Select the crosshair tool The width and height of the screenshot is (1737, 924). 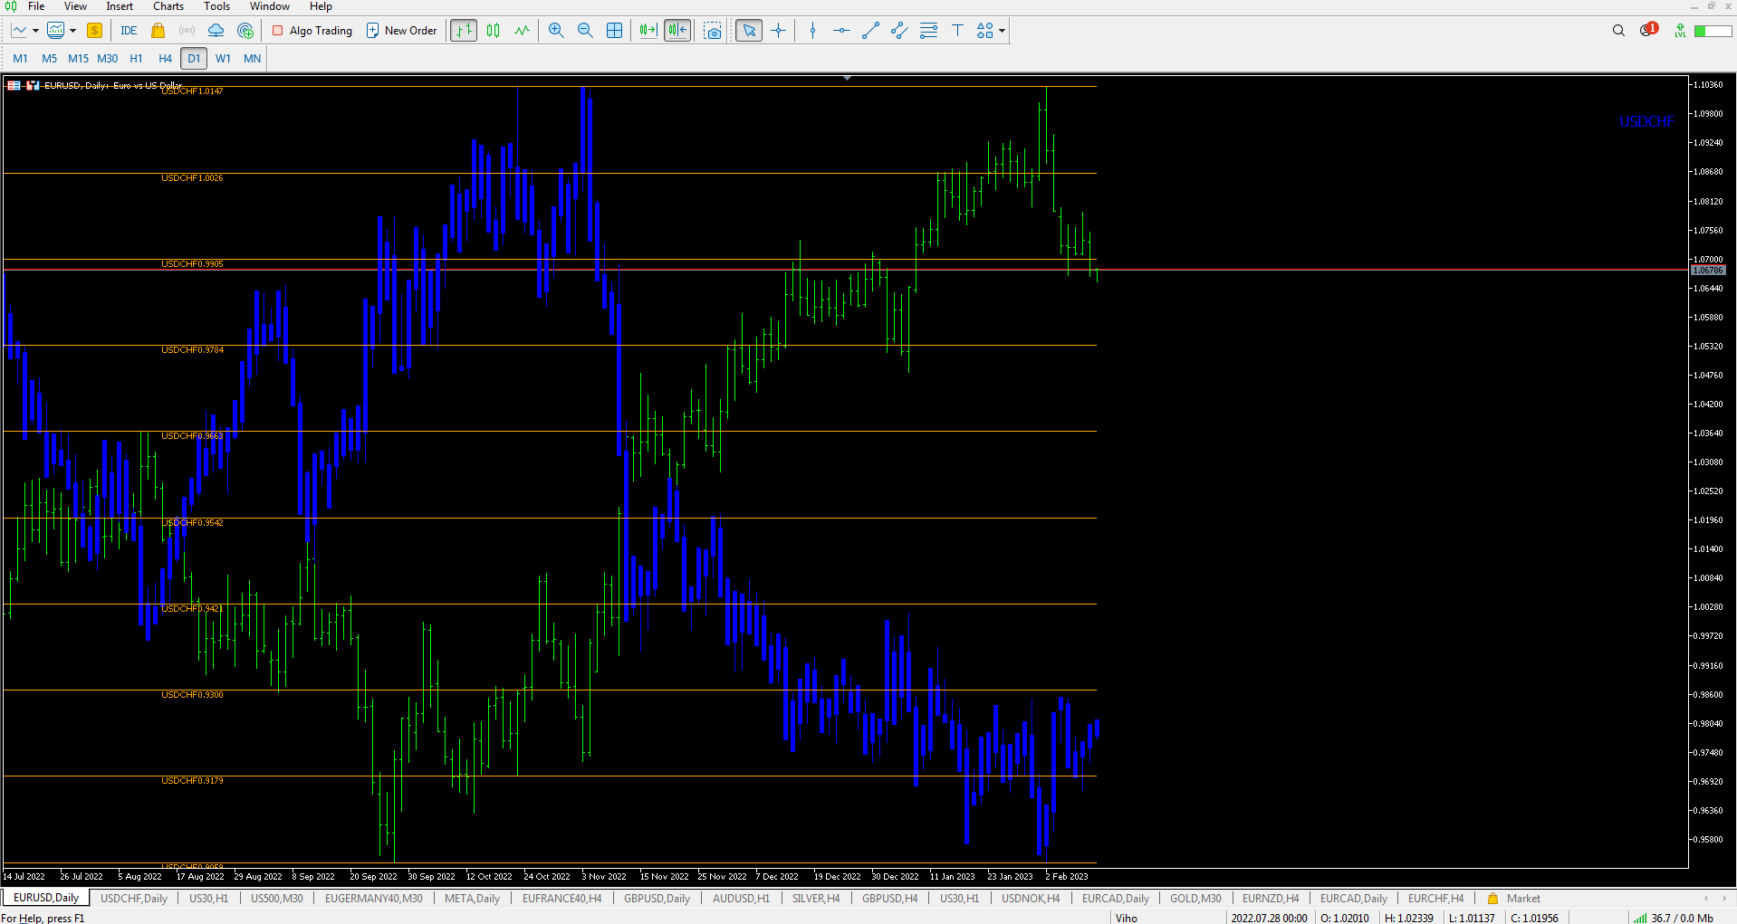tap(778, 31)
